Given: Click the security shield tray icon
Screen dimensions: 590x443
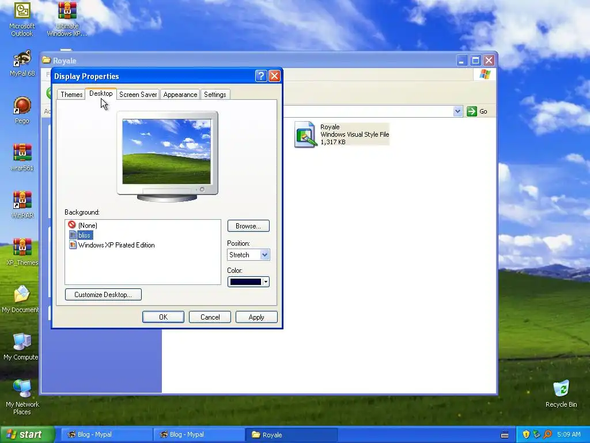Looking at the screenshot, I should coord(526,434).
